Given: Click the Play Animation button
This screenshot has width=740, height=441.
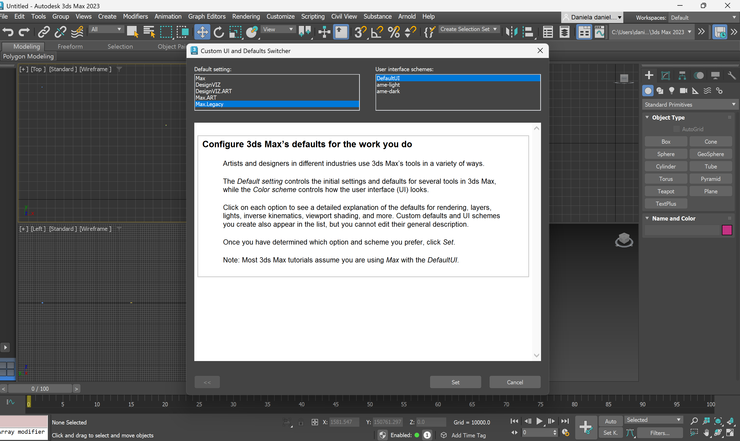Looking at the screenshot, I should coord(539,421).
